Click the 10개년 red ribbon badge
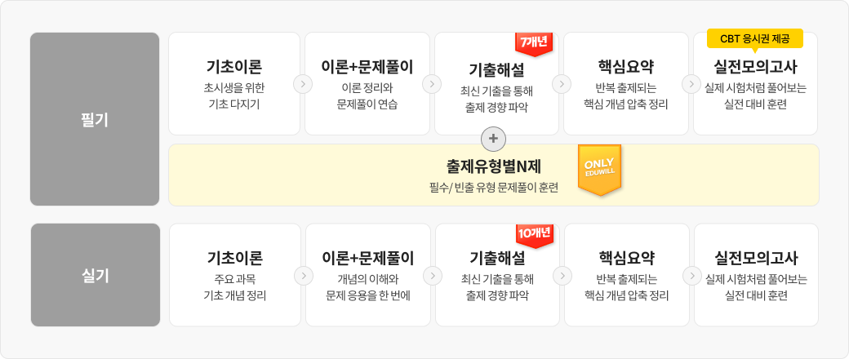Viewport: 849px width, 359px height. (535, 234)
